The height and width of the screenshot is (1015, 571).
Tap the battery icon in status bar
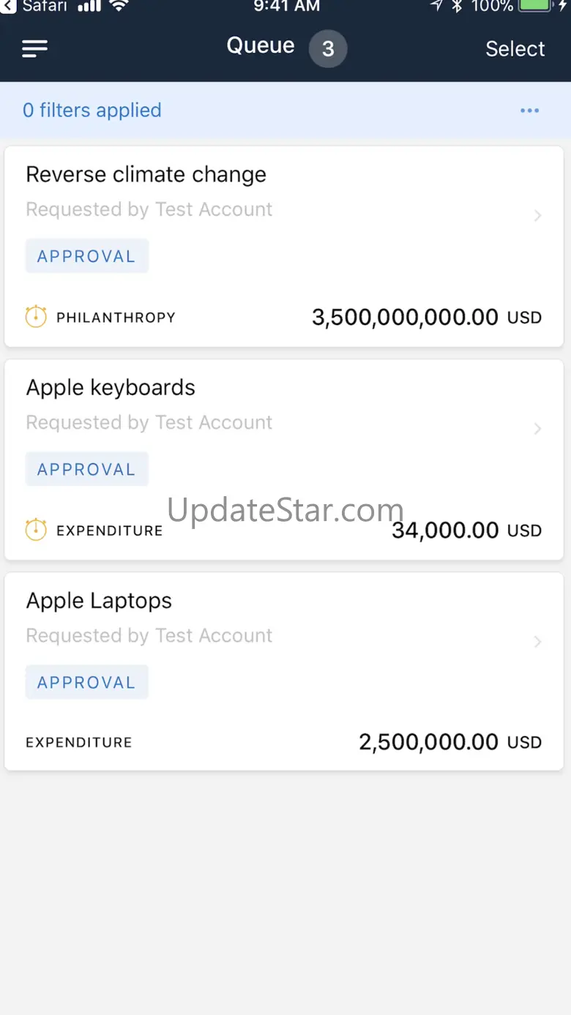(x=536, y=6)
